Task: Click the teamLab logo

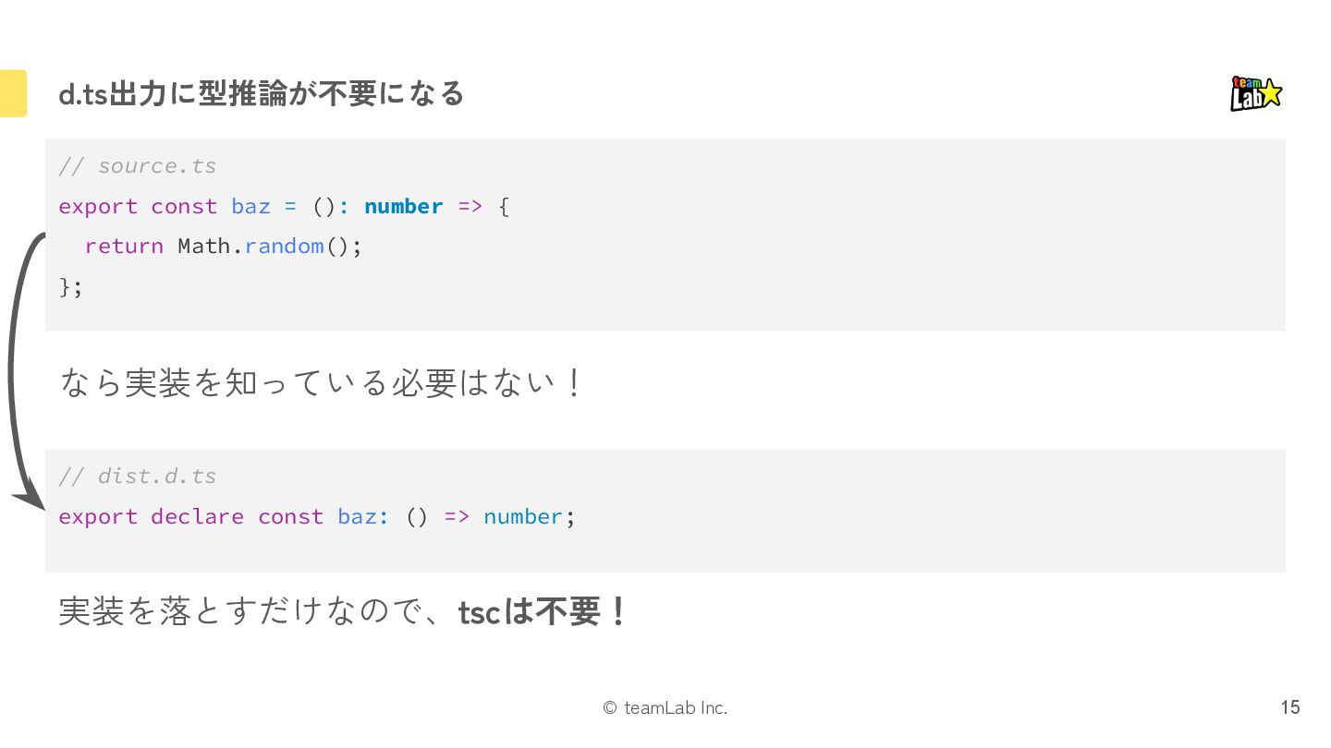Action: [x=1255, y=93]
